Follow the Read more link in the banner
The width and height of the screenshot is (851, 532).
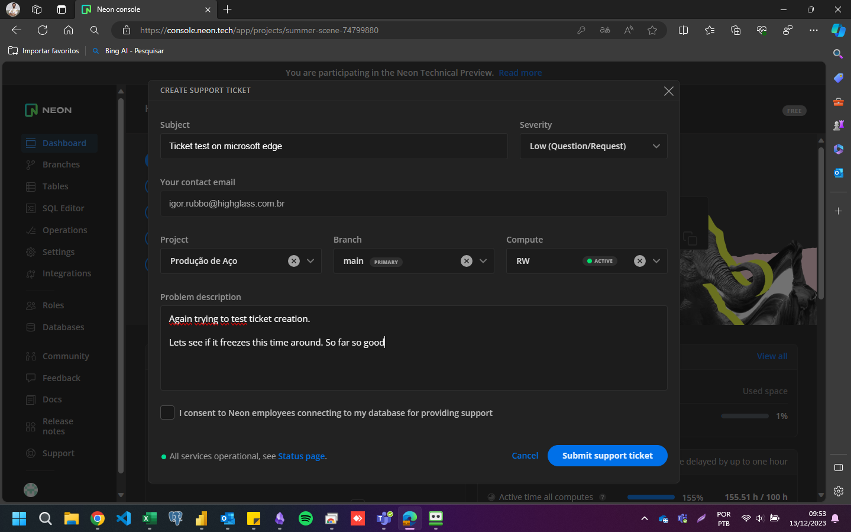click(x=520, y=73)
